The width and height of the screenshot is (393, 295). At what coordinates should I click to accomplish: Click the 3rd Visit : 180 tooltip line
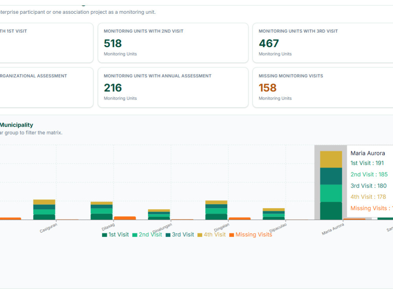(x=369, y=186)
